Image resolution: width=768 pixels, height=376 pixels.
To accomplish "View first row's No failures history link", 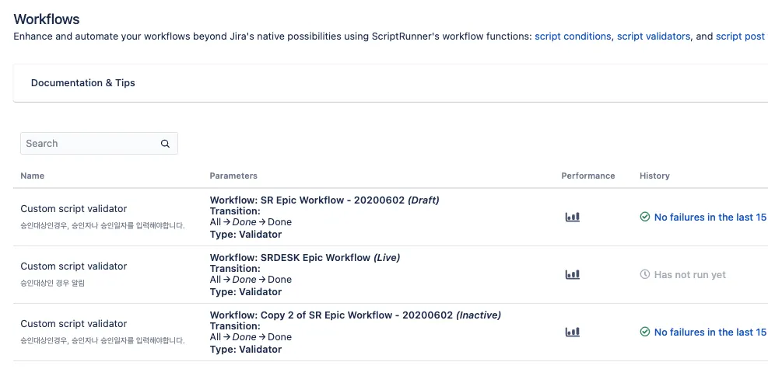I will (x=710, y=218).
